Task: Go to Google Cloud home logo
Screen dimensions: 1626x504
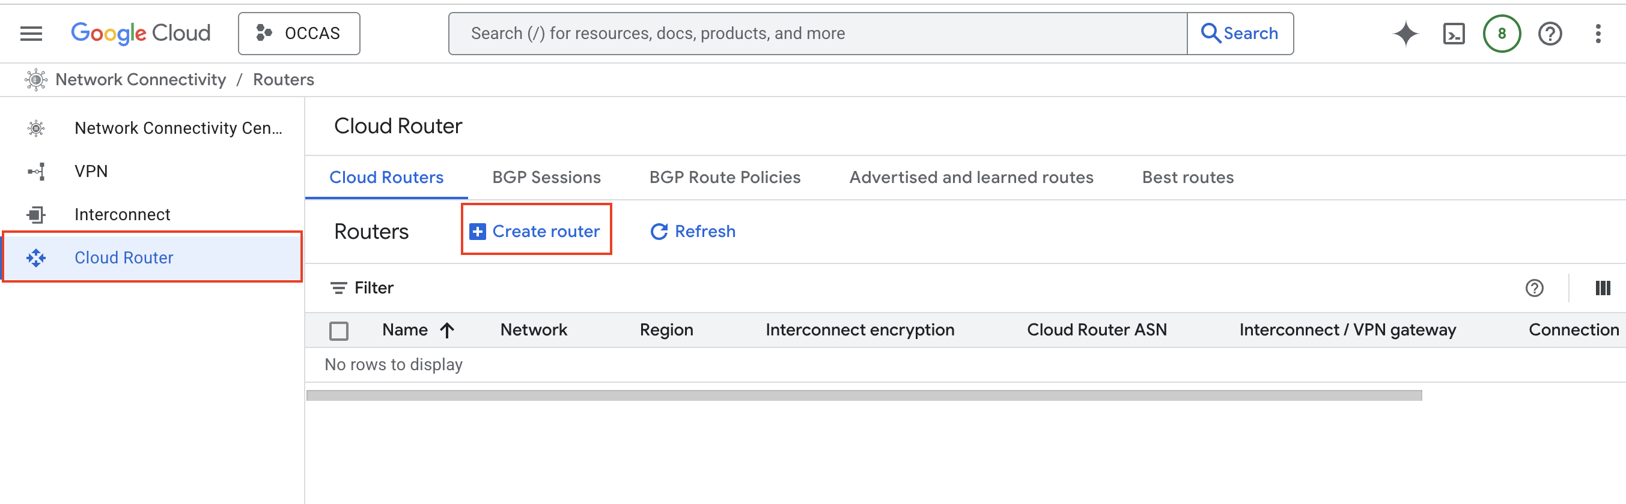Action: [140, 34]
